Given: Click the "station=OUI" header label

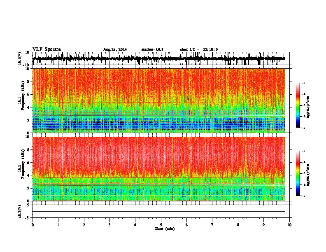Looking at the screenshot, I should pos(152,49).
